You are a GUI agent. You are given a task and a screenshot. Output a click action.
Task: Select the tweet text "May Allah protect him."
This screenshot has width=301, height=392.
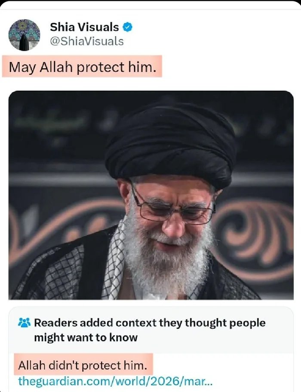tap(83, 67)
